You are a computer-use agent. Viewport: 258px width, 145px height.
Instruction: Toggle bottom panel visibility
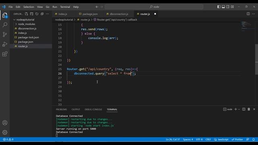pyautogui.click(x=223, y=7)
